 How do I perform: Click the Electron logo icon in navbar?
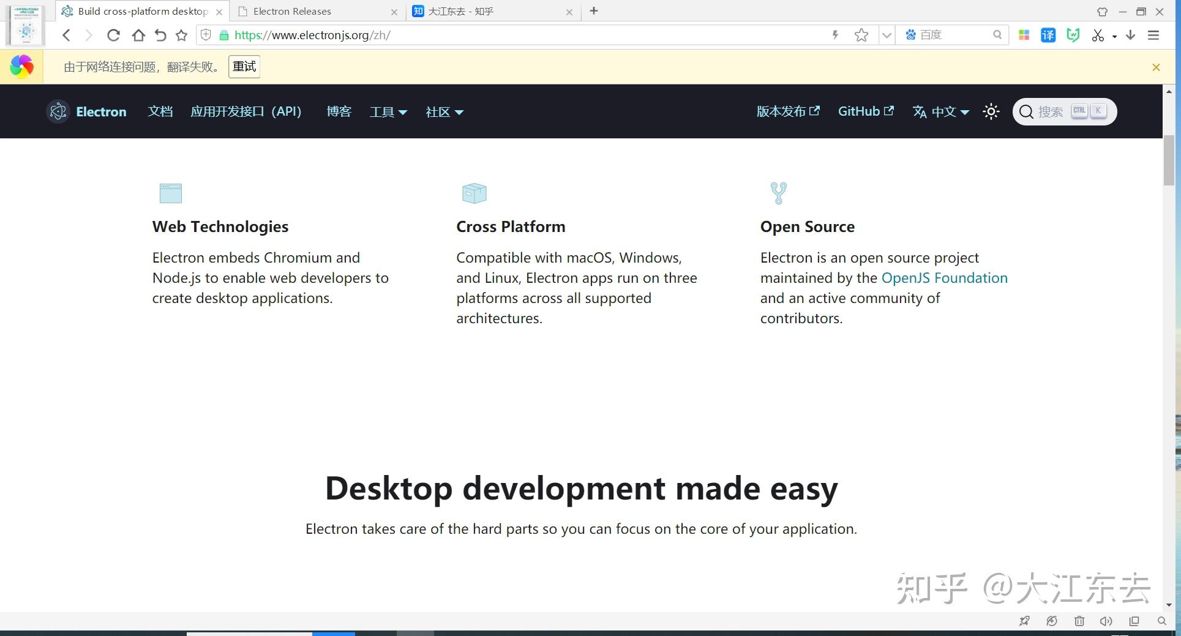58,111
